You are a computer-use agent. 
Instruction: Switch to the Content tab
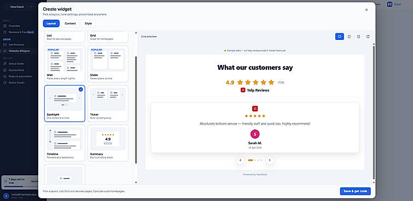click(71, 23)
